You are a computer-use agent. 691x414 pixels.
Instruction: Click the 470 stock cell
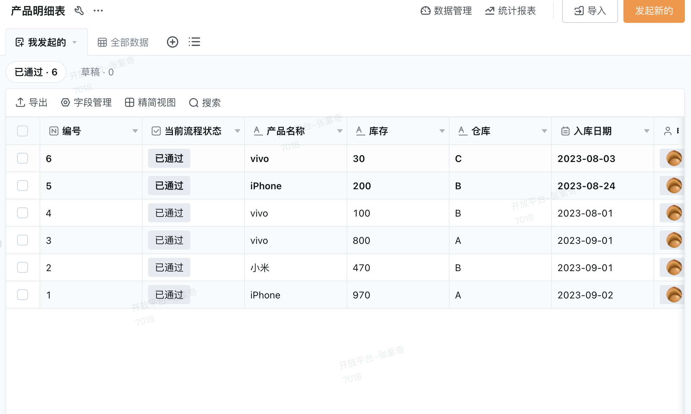[x=398, y=267]
